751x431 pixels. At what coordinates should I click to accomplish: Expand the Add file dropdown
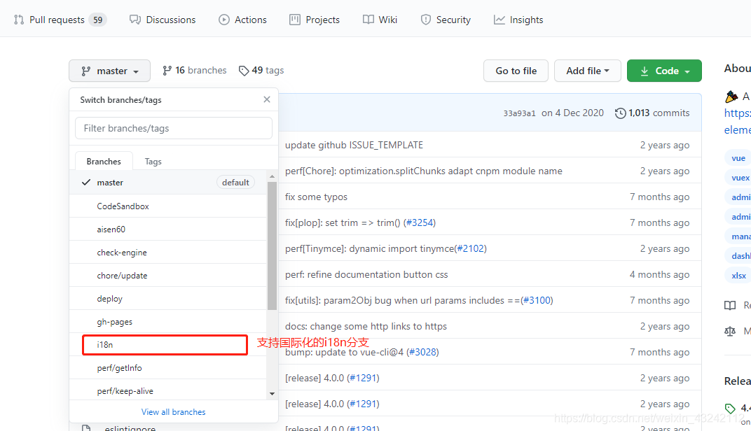tap(588, 71)
